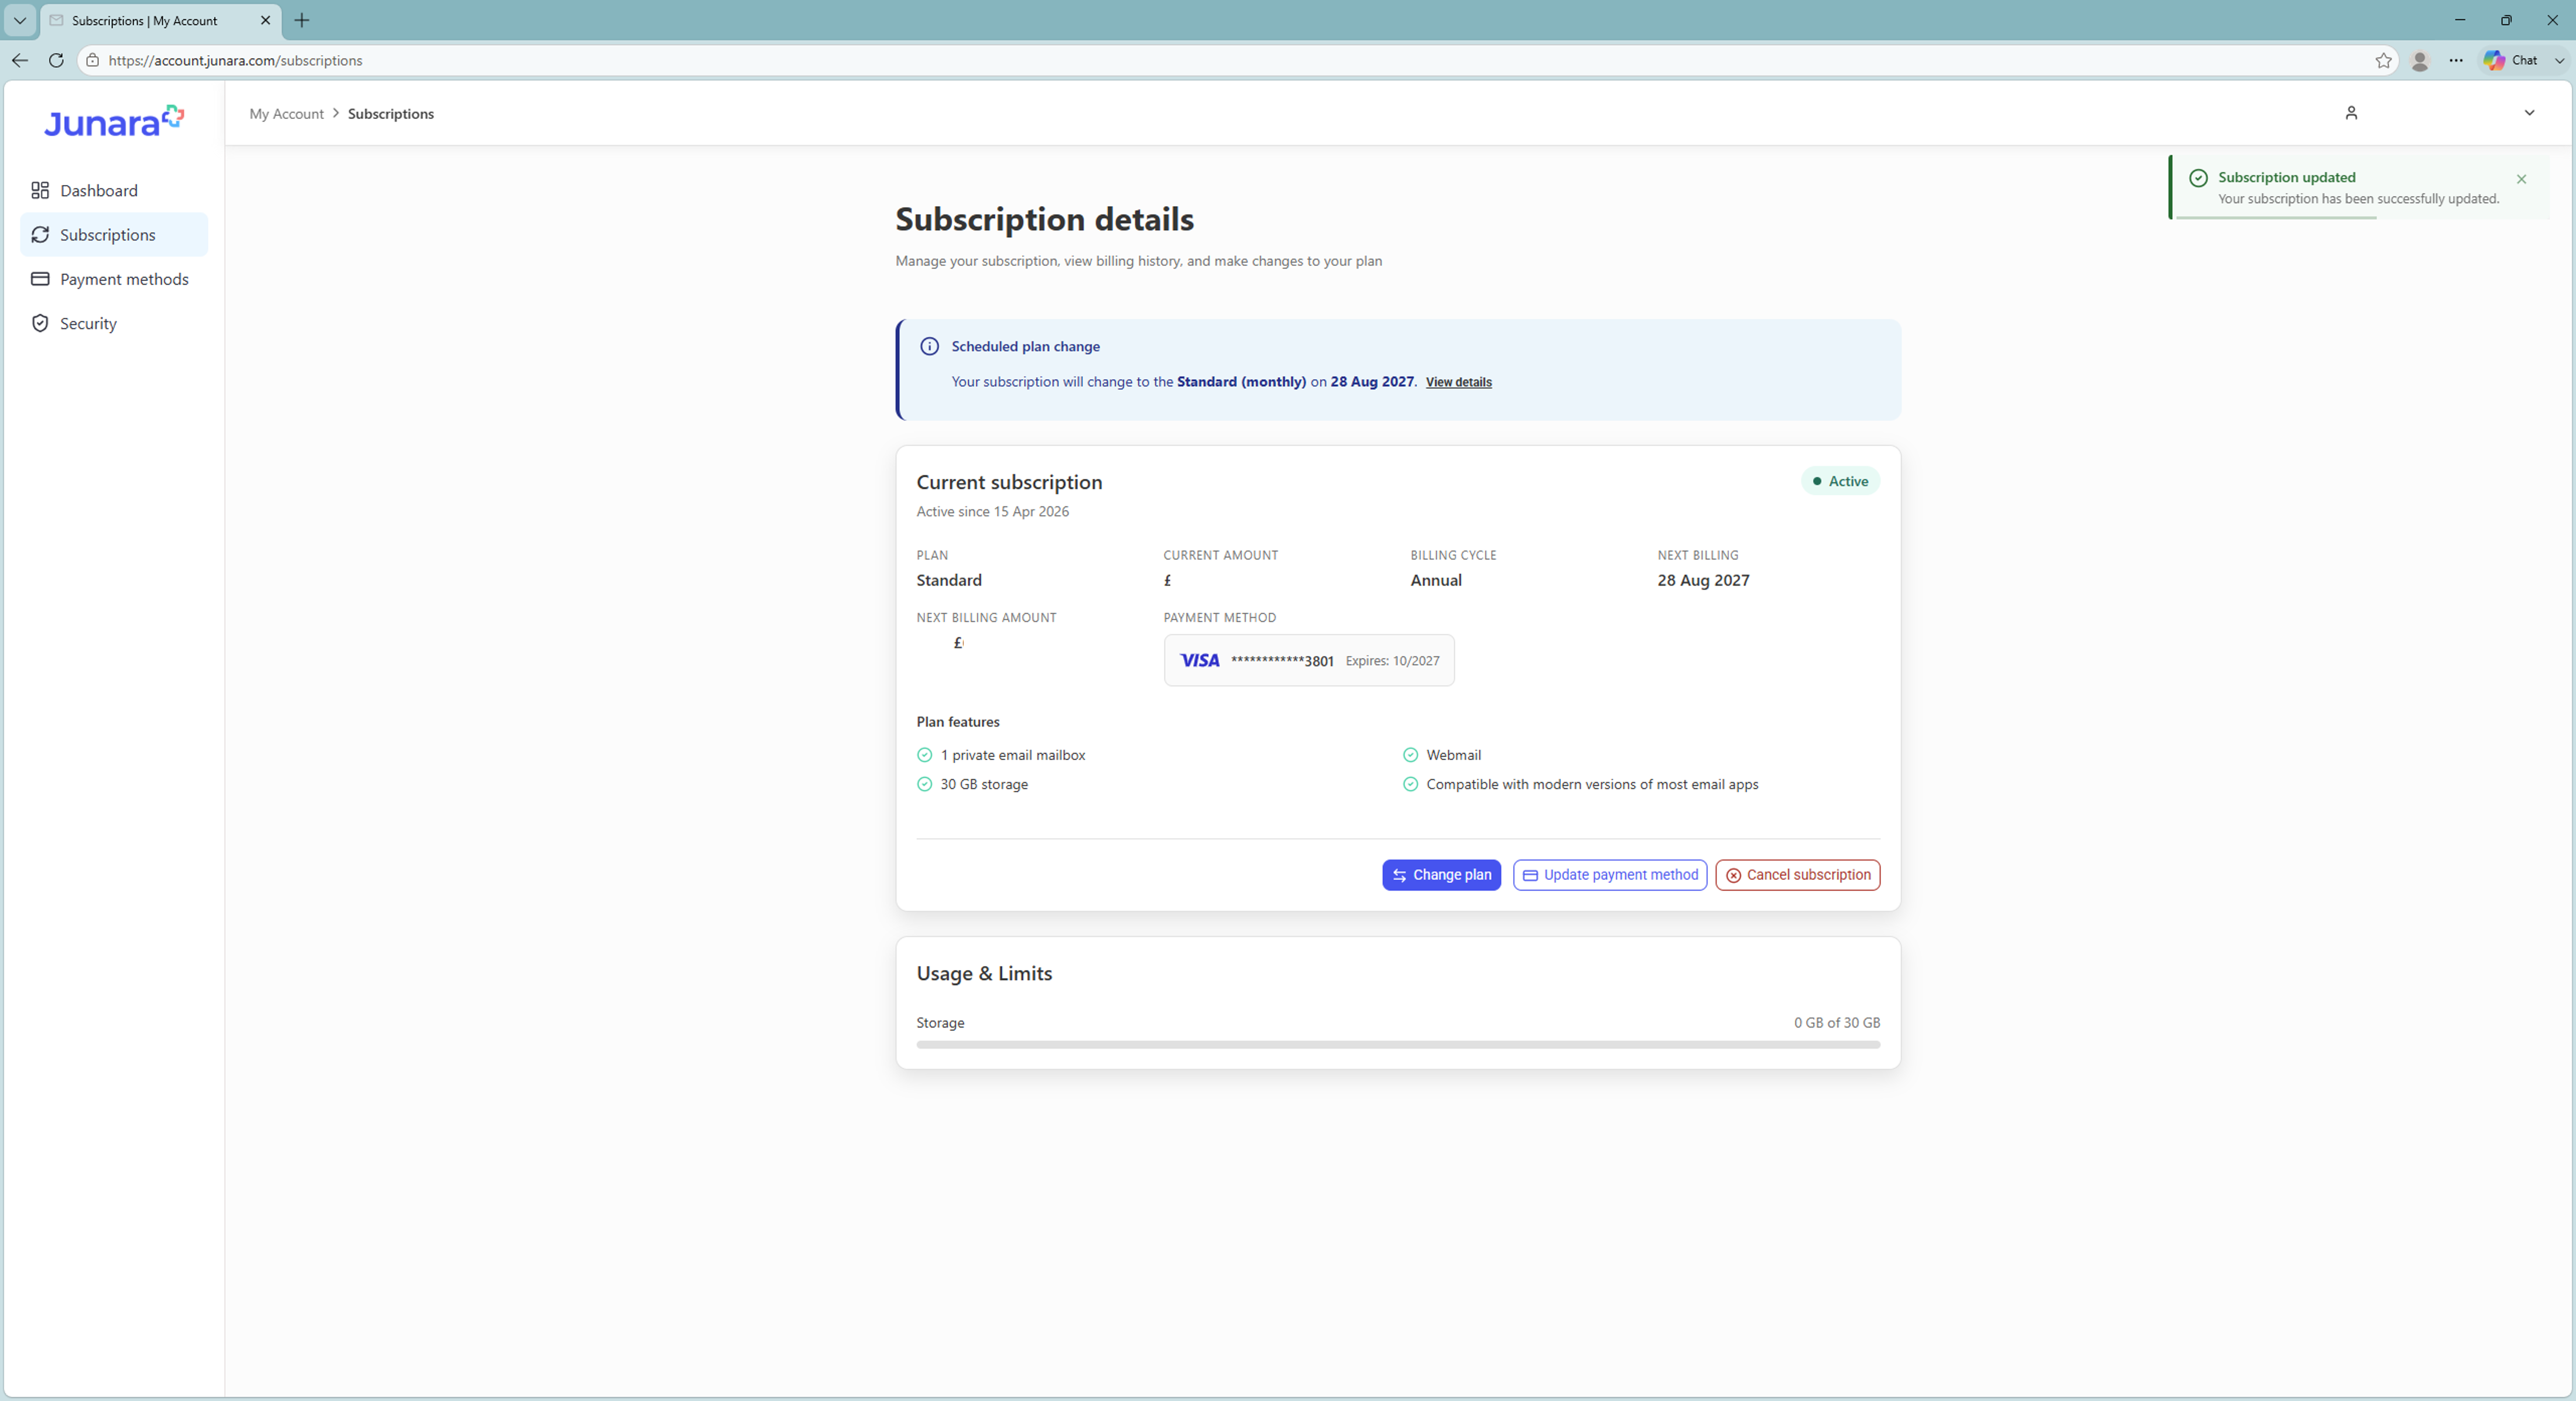Open the browser profile avatar
The image size is (2576, 1401).
coord(2419,60)
